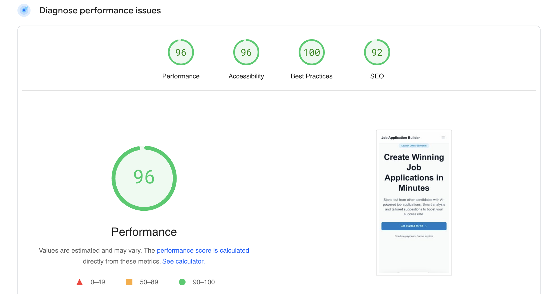Click 'Get started for €5' button in preview

[x=414, y=226]
